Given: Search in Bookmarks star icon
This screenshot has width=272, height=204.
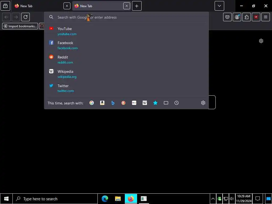Looking at the screenshot, I should coord(155,103).
